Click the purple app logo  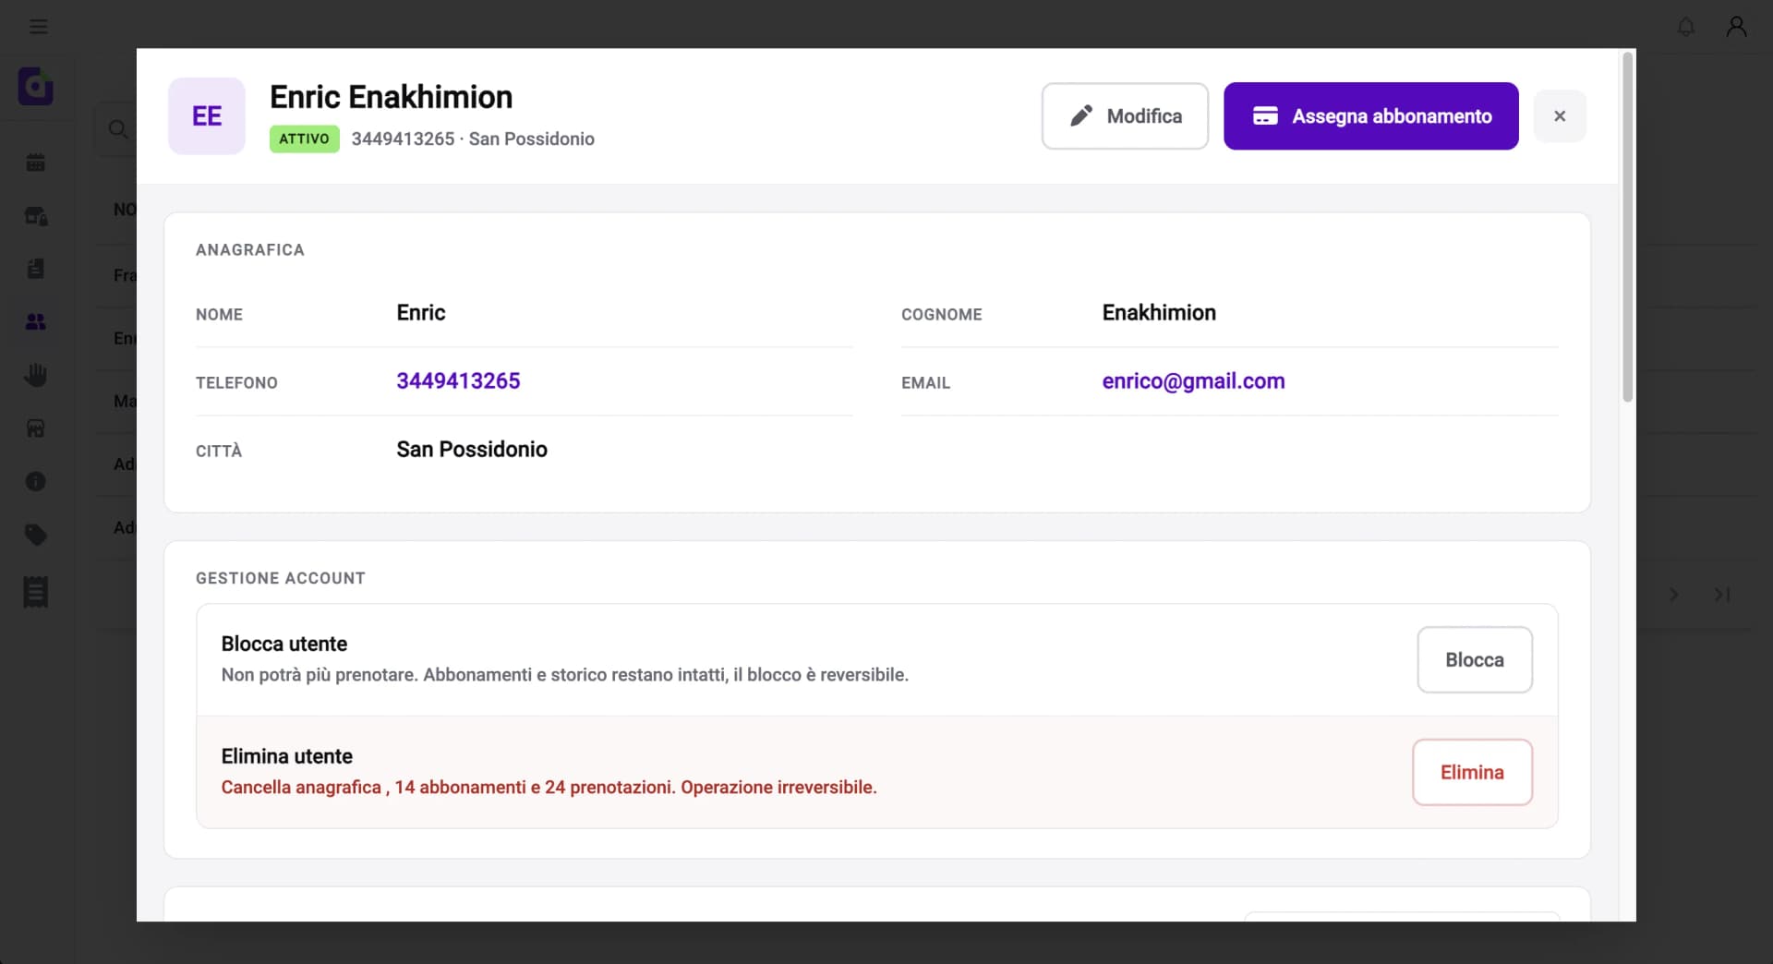click(36, 86)
